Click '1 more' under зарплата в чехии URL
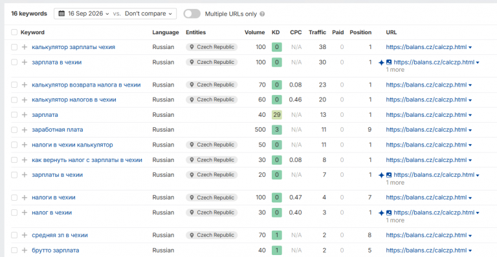The height and width of the screenshot is (257, 497). click(x=395, y=70)
